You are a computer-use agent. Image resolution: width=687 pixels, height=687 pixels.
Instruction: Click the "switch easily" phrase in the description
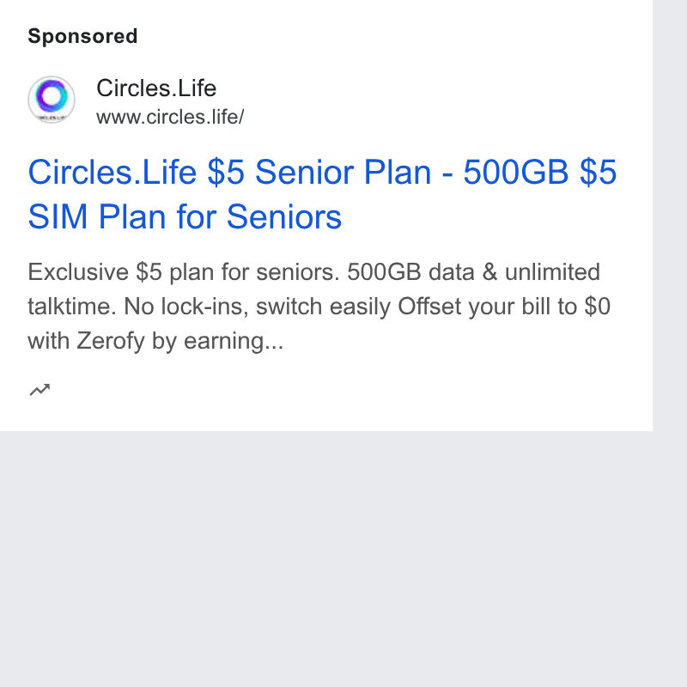[x=323, y=307]
